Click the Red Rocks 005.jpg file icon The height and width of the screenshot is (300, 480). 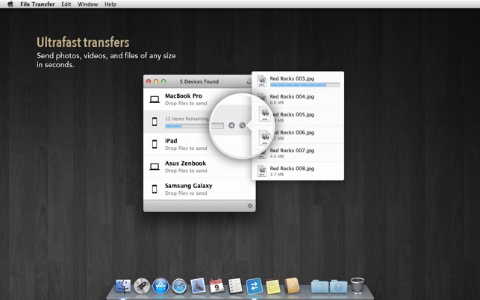click(x=265, y=113)
